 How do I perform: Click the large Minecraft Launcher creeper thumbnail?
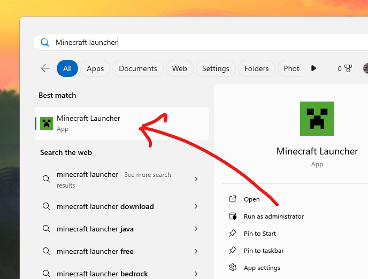317,119
